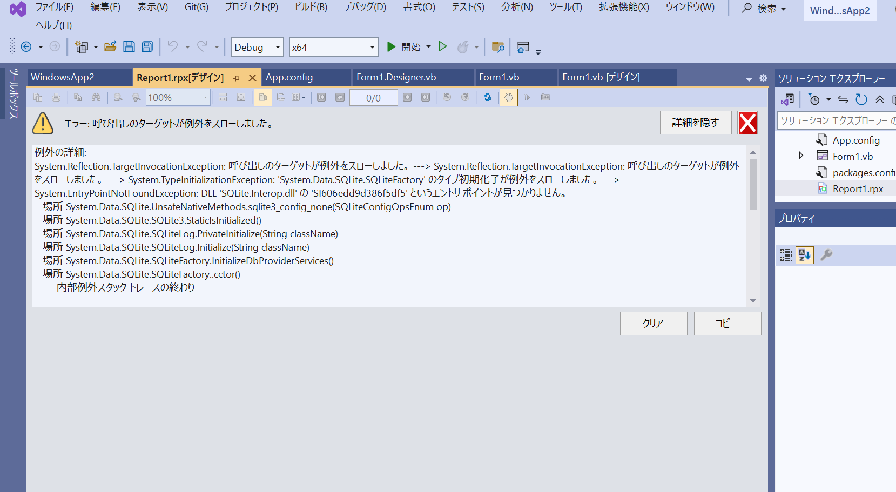Jump to the last page using the last-page icon
Image resolution: width=896 pixels, height=492 pixels.
point(426,97)
